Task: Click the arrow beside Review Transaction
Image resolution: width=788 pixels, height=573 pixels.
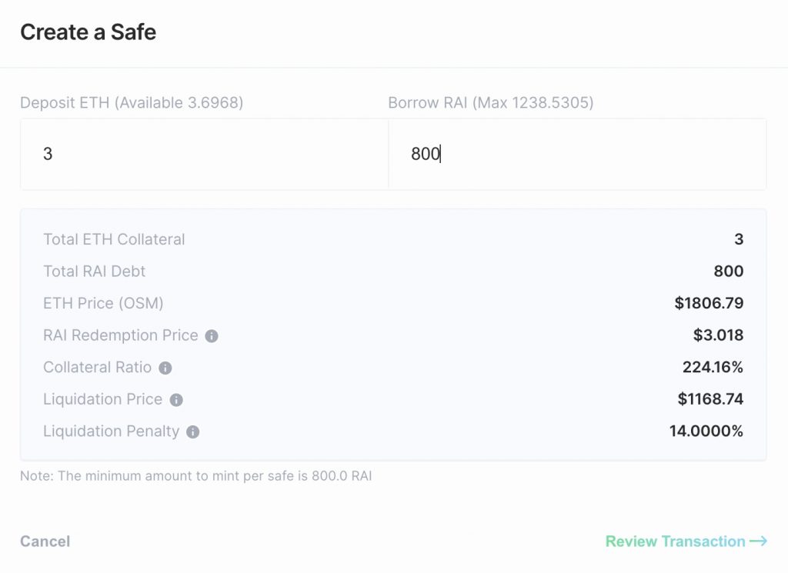Action: pyautogui.click(x=758, y=541)
